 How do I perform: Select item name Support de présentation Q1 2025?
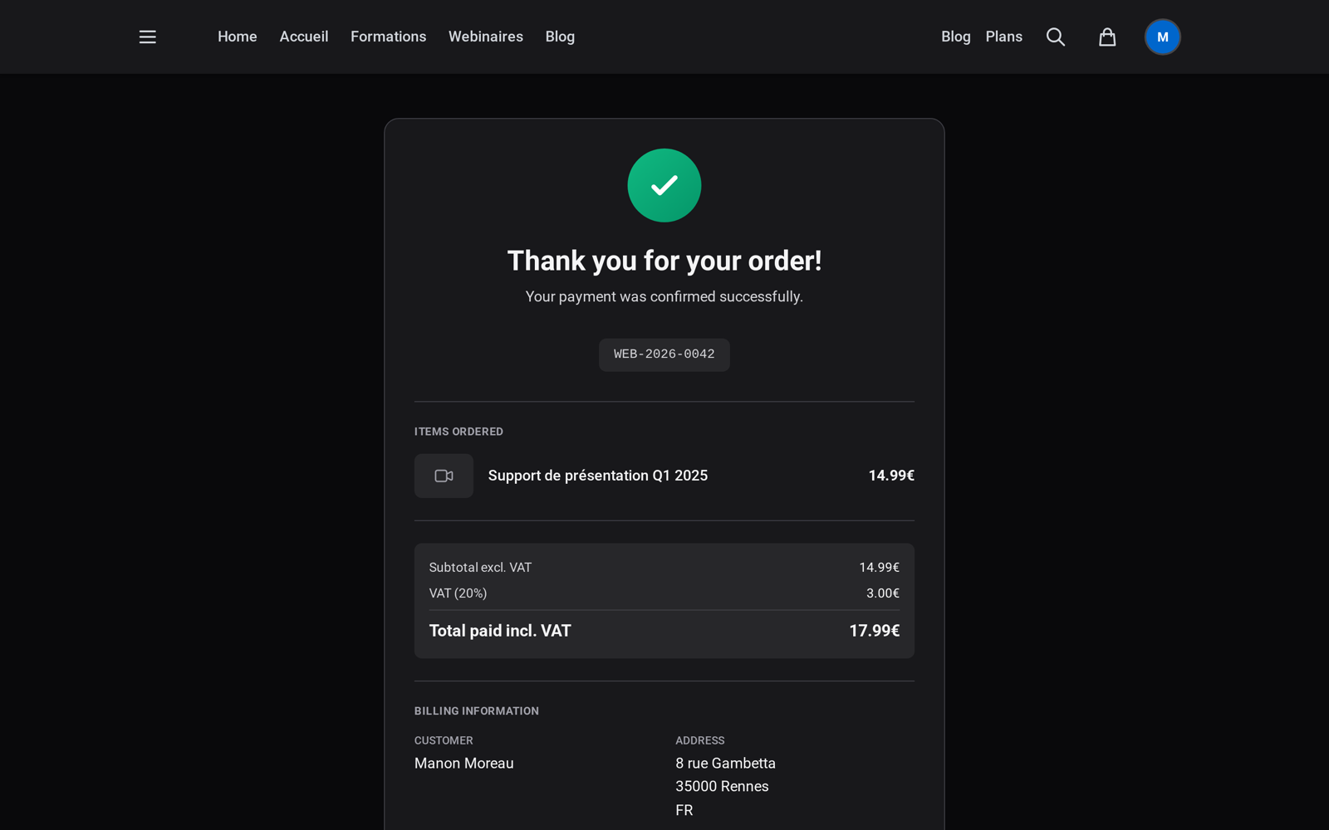(x=598, y=476)
